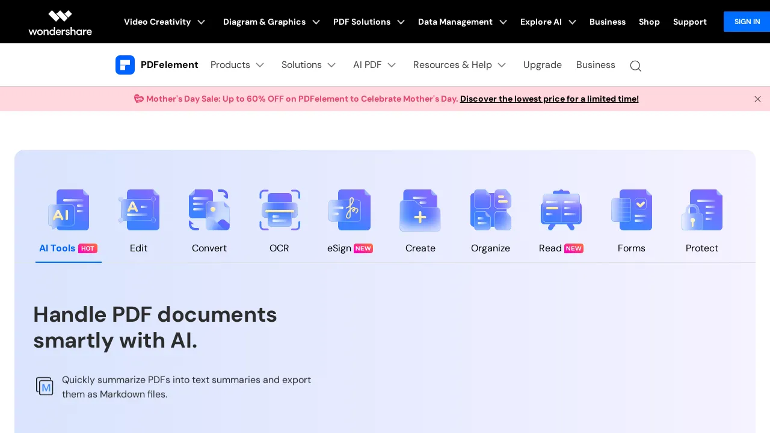This screenshot has width=770, height=433.
Task: Expand the Diagram & Graphics chevron
Action: tap(316, 22)
